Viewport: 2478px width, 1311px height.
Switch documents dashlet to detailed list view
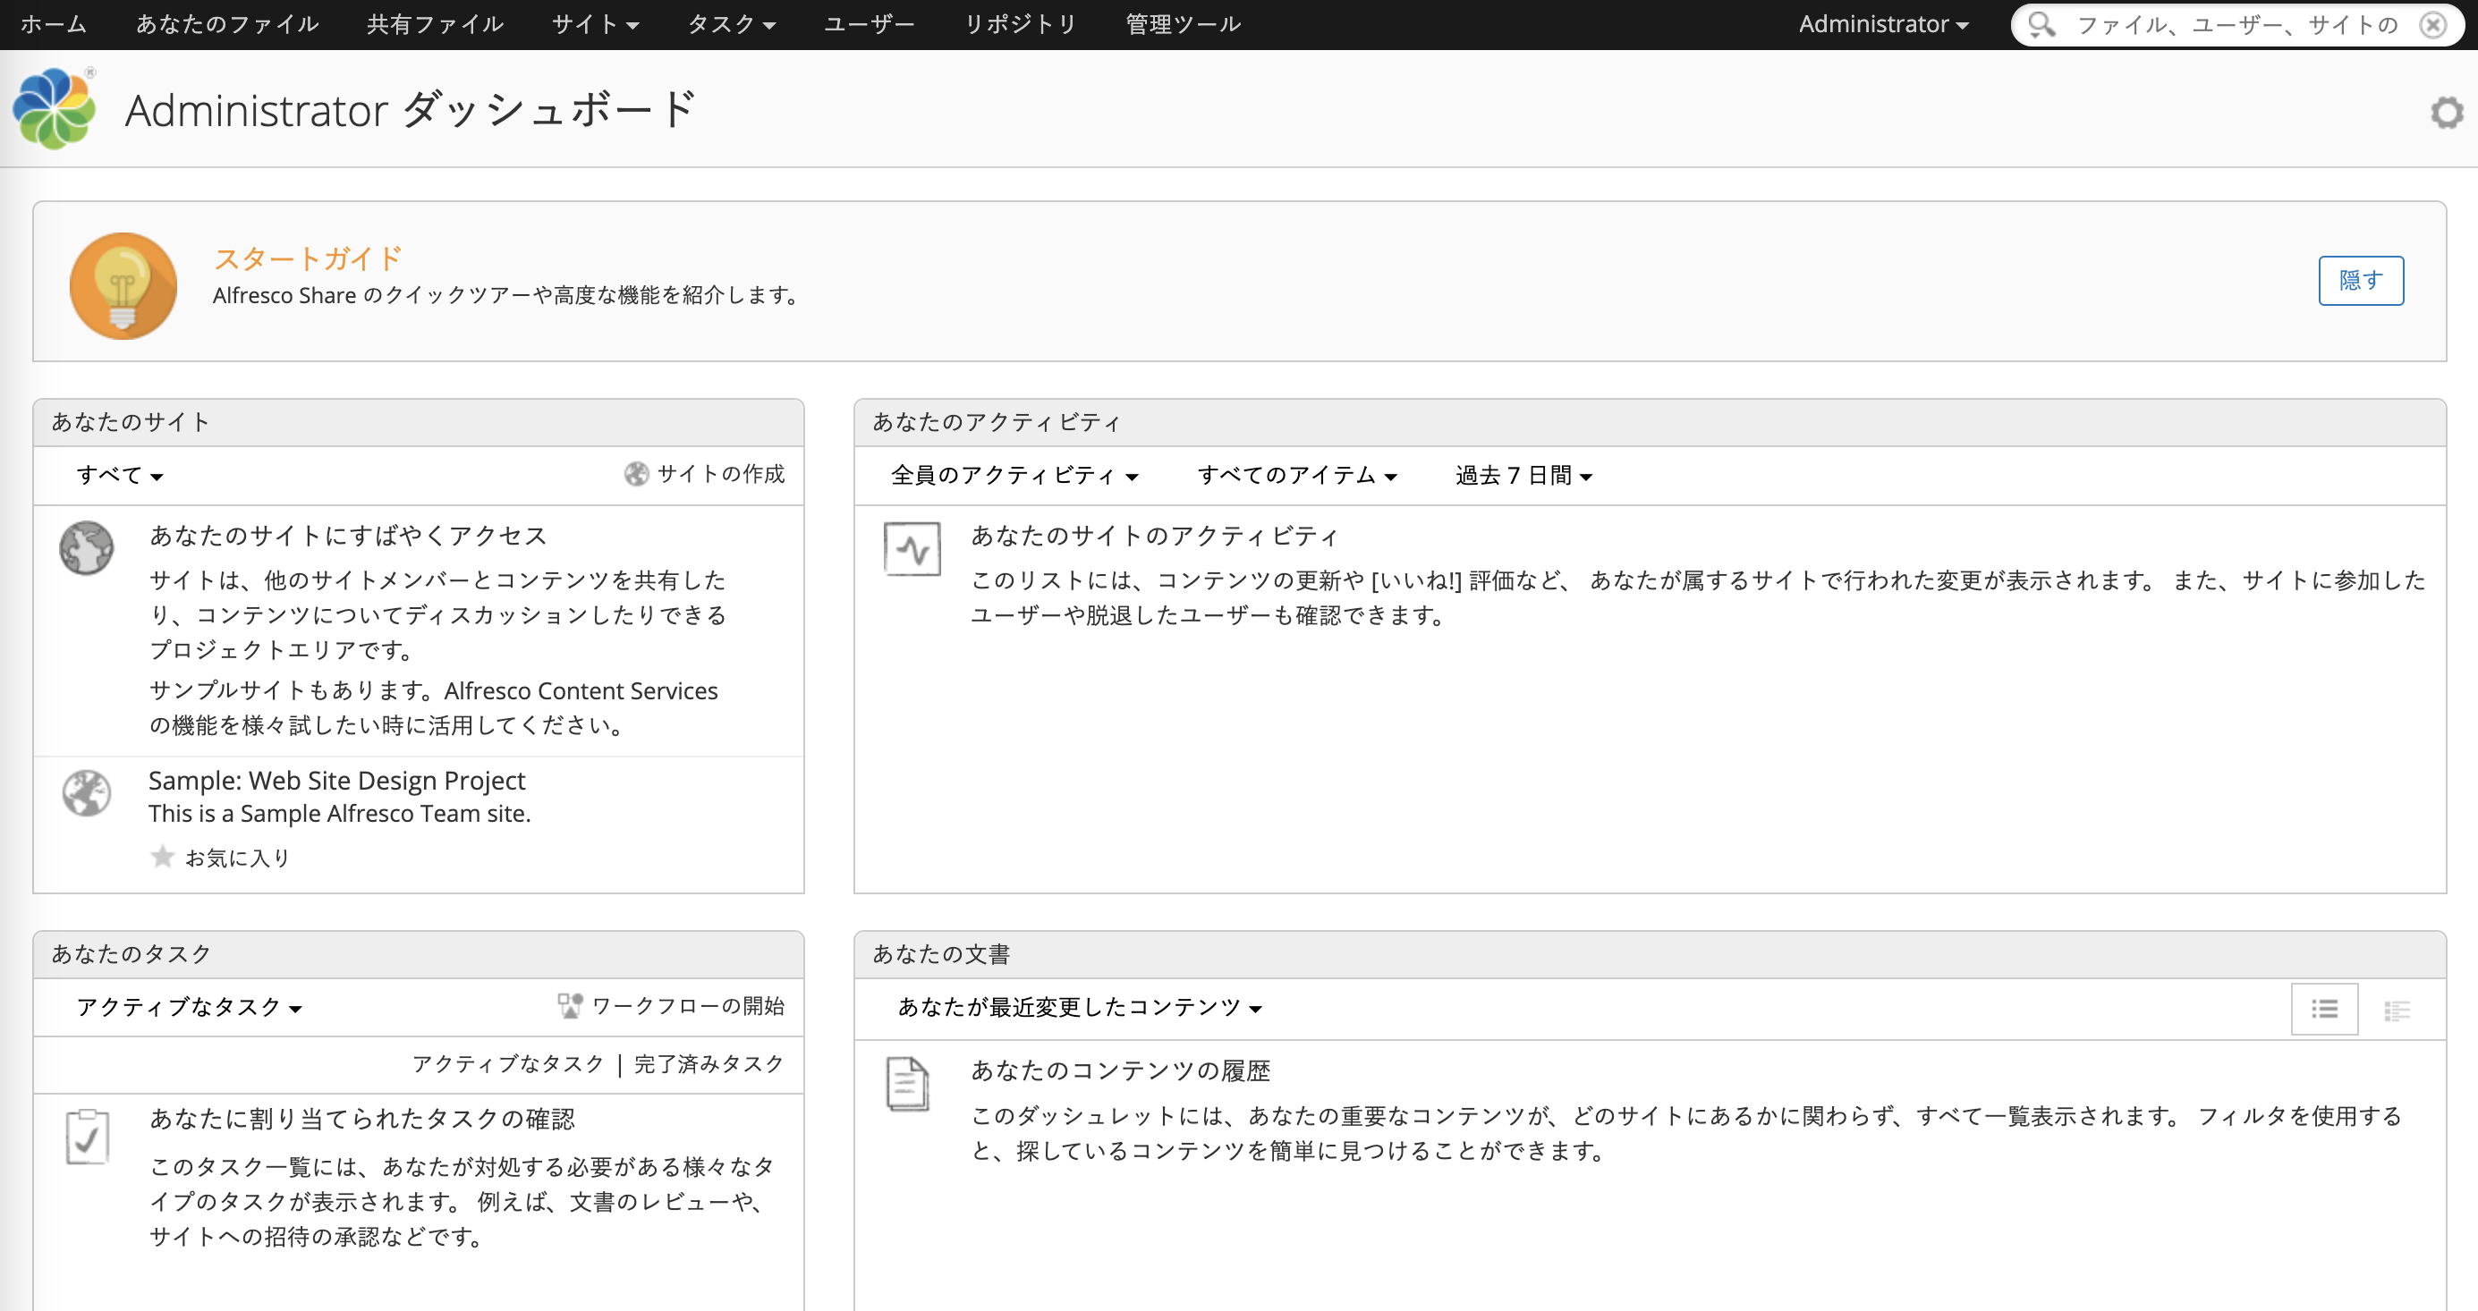(x=2397, y=1010)
